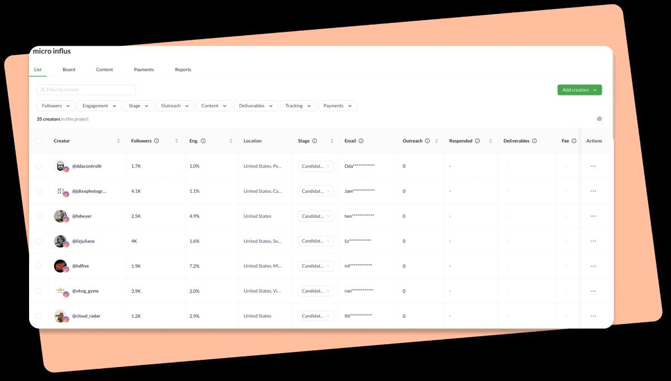Open actions menu for @hdfive
Image resolution: width=671 pixels, height=381 pixels.
tap(593, 266)
